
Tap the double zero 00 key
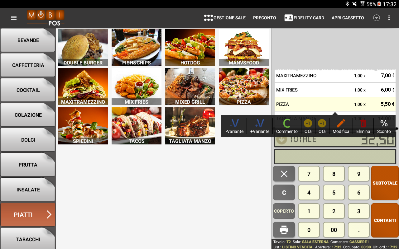[x=334, y=230]
